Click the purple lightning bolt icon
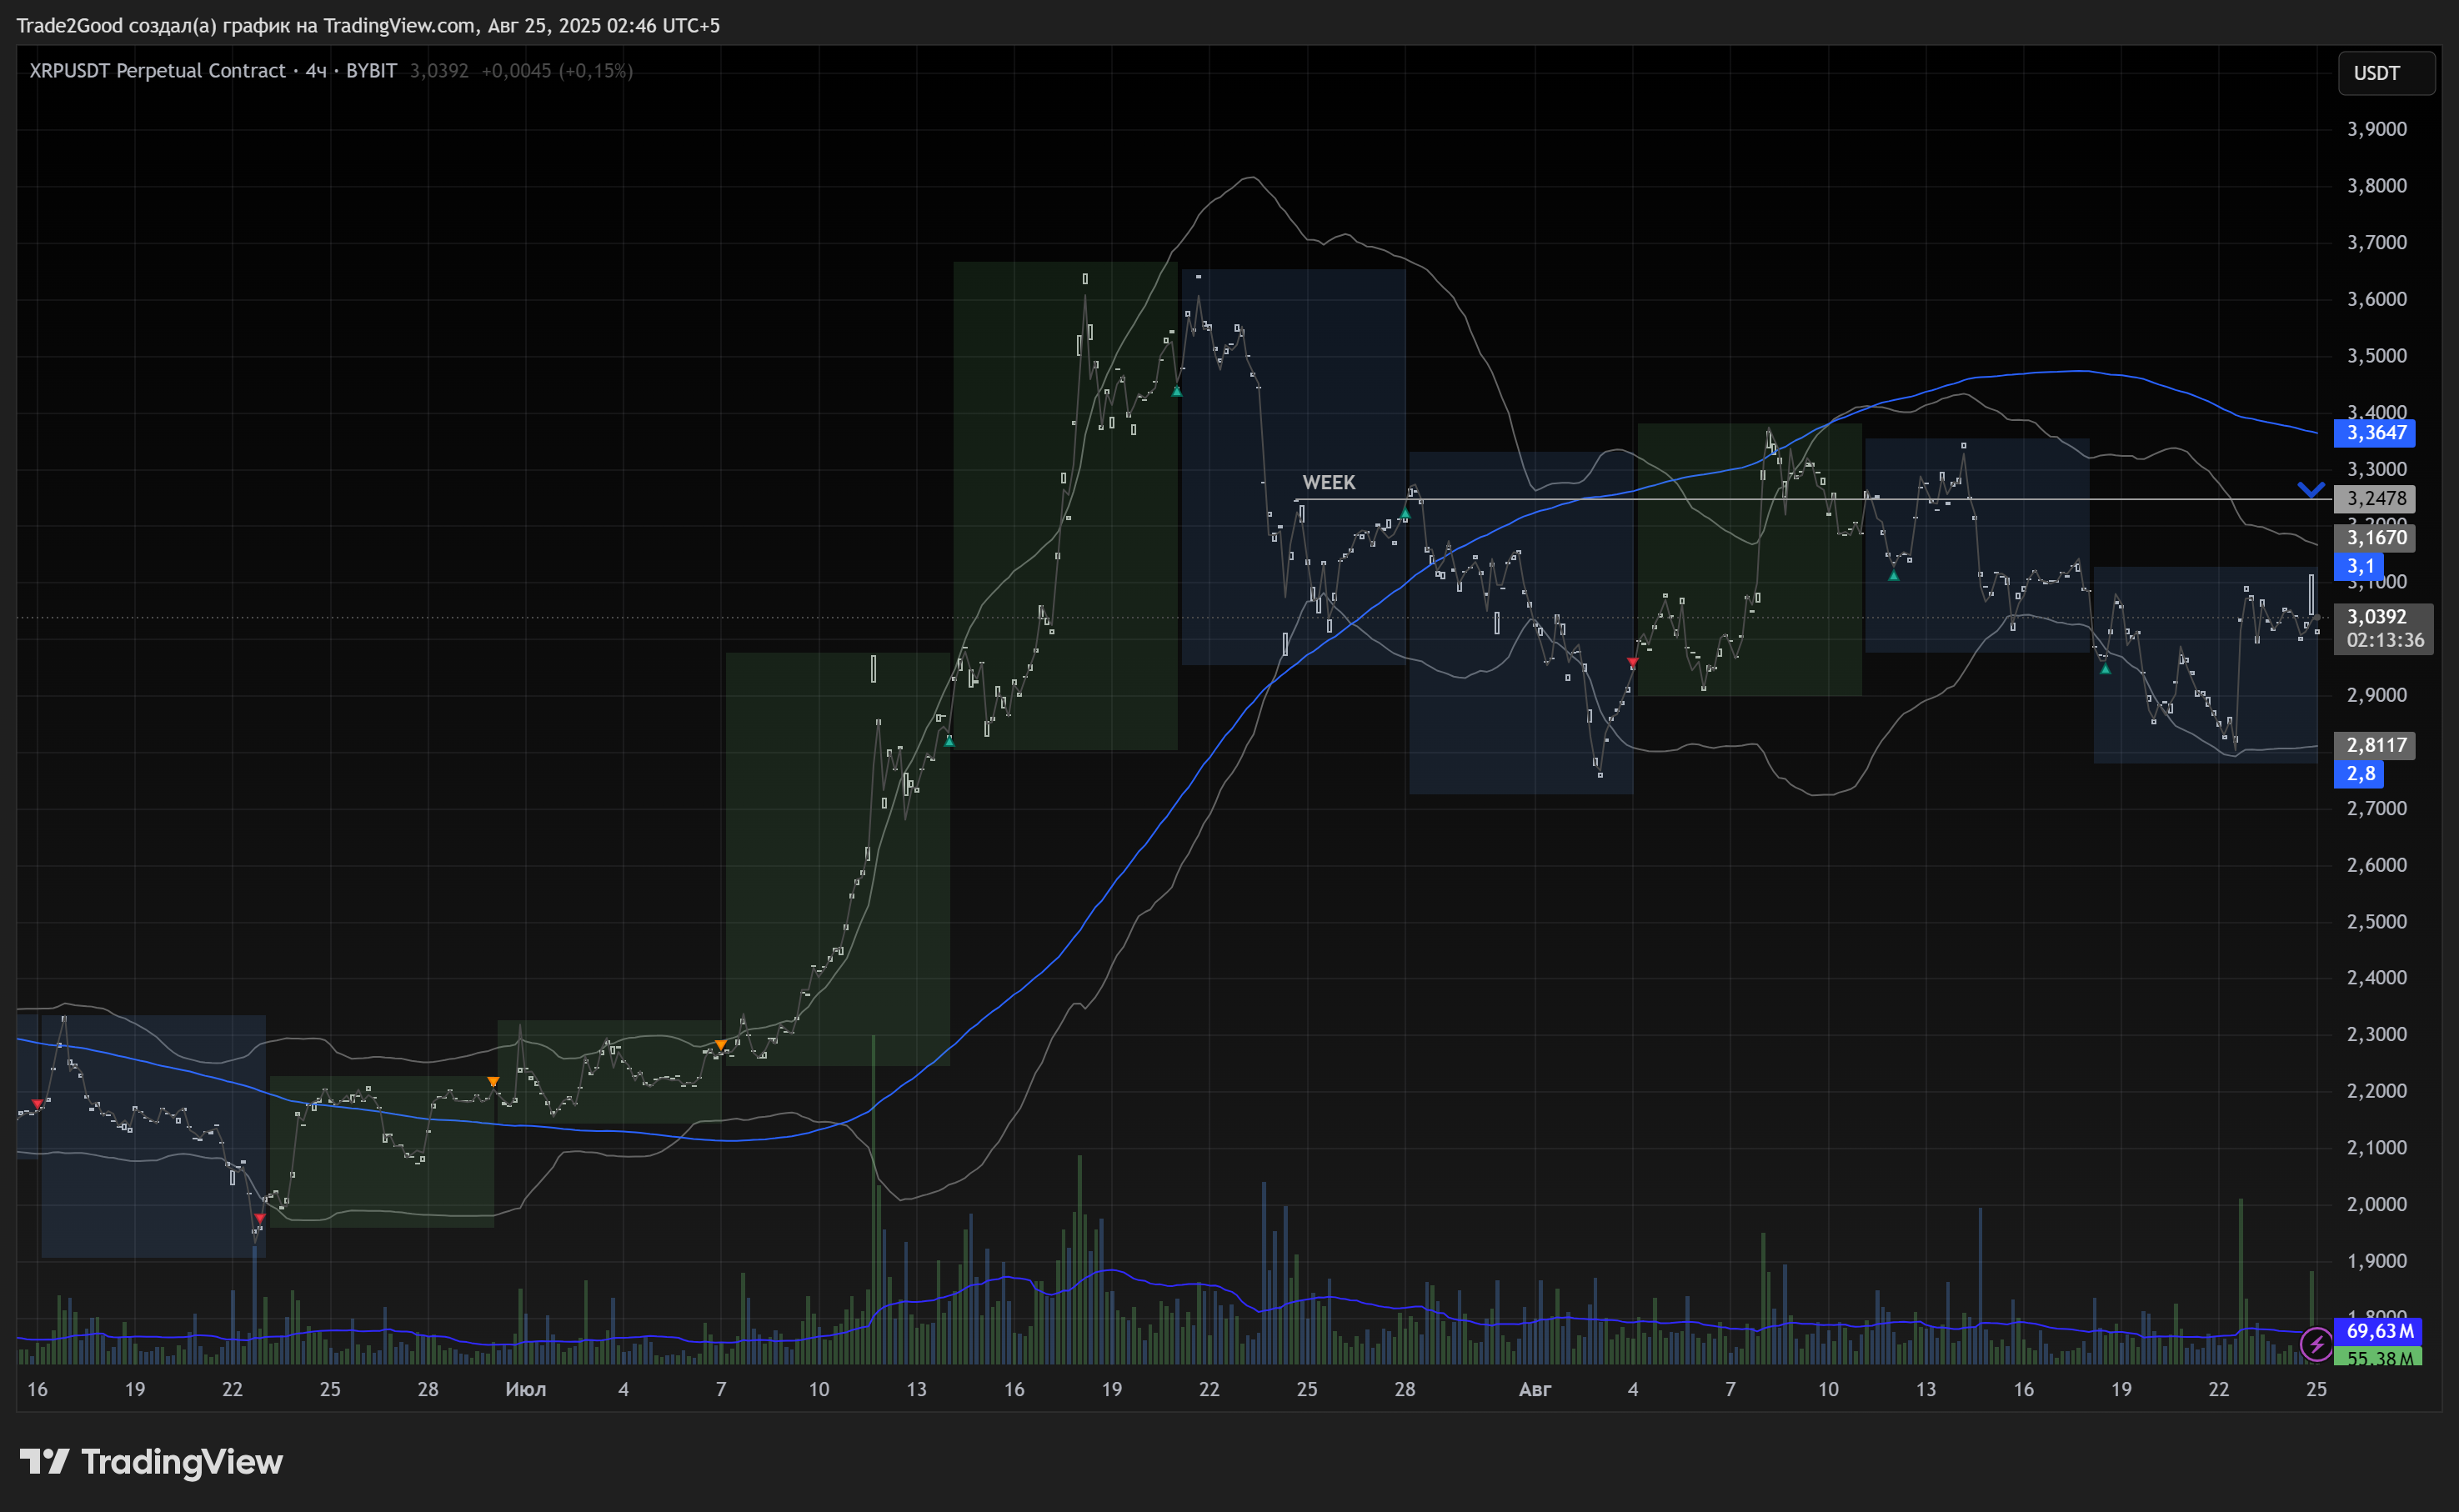 coord(2316,1344)
